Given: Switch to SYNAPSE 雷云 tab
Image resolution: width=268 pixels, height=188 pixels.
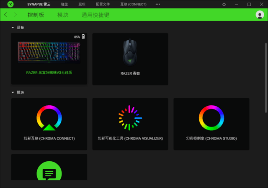Looking at the screenshot, I should (x=39, y=4).
